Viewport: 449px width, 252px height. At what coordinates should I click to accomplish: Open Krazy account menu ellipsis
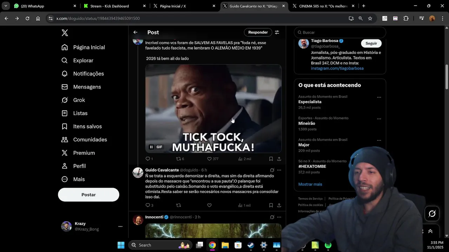coord(120,226)
